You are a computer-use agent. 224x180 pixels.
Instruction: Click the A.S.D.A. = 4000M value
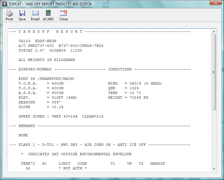coord(57,93)
